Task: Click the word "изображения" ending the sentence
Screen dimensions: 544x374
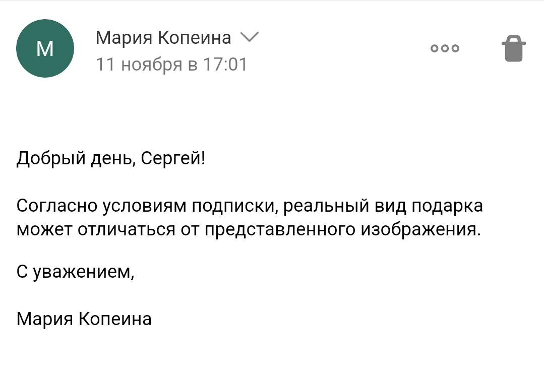Action: [418, 230]
